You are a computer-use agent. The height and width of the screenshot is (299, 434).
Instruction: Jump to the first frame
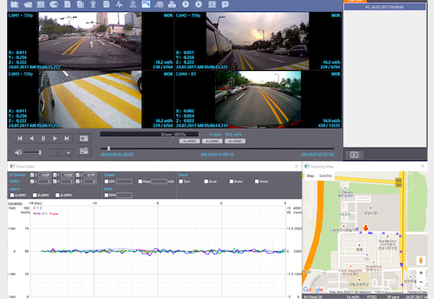[20, 138]
